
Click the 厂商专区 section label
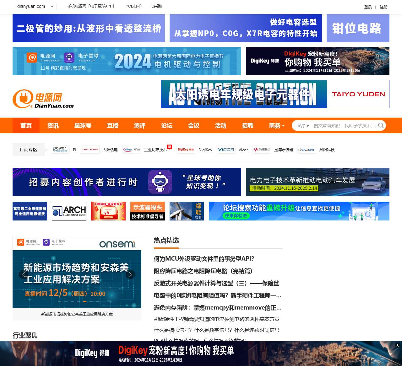tap(29, 150)
